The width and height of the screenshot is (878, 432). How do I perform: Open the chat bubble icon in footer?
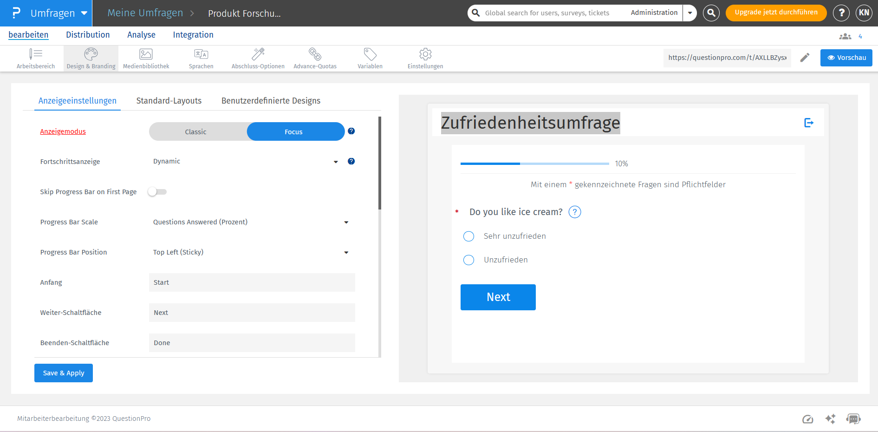pyautogui.click(x=853, y=419)
